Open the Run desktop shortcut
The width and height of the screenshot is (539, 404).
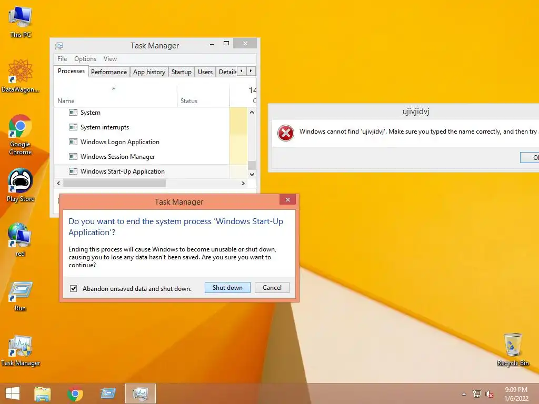point(21,296)
